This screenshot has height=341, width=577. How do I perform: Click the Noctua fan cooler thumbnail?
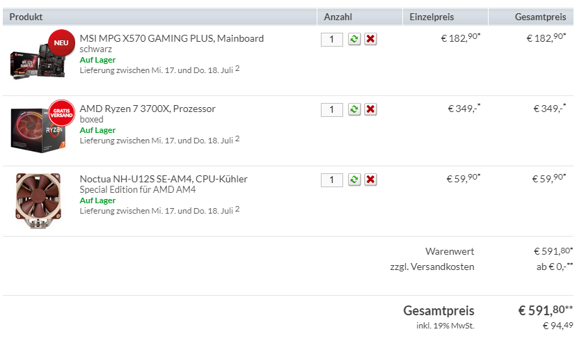[38, 200]
